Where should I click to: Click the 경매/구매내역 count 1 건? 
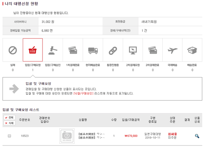click(144, 31)
